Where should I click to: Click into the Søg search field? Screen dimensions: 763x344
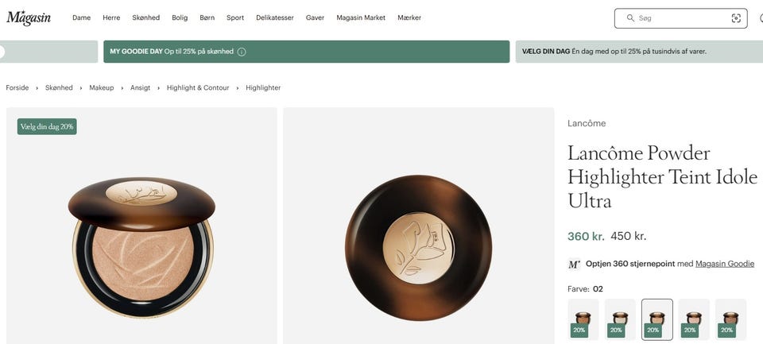(x=680, y=18)
